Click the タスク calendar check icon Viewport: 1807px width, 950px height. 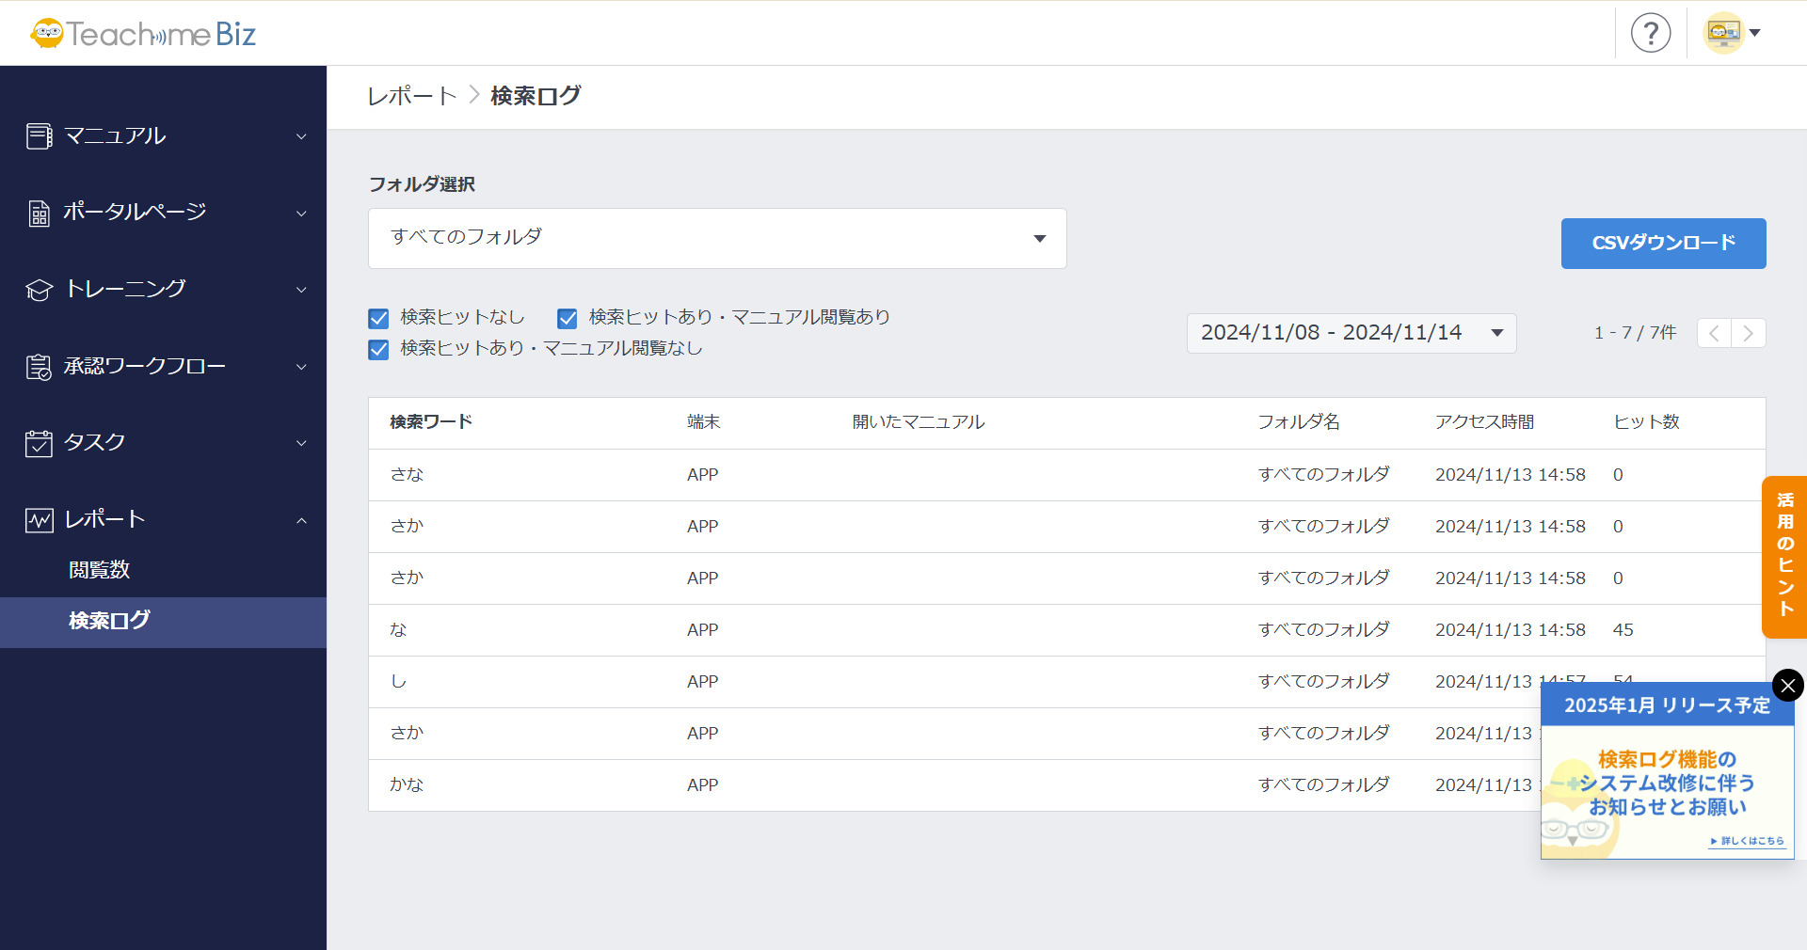point(39,443)
